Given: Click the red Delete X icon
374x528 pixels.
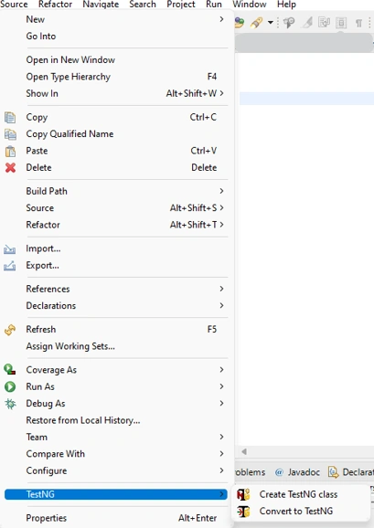Looking at the screenshot, I should 10,168.
